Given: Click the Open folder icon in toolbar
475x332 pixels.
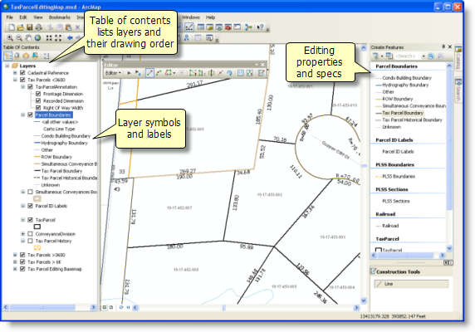Looking at the screenshot, I should point(20,27).
